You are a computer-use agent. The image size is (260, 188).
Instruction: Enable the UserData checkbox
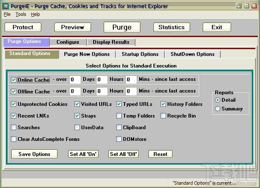(x=77, y=128)
